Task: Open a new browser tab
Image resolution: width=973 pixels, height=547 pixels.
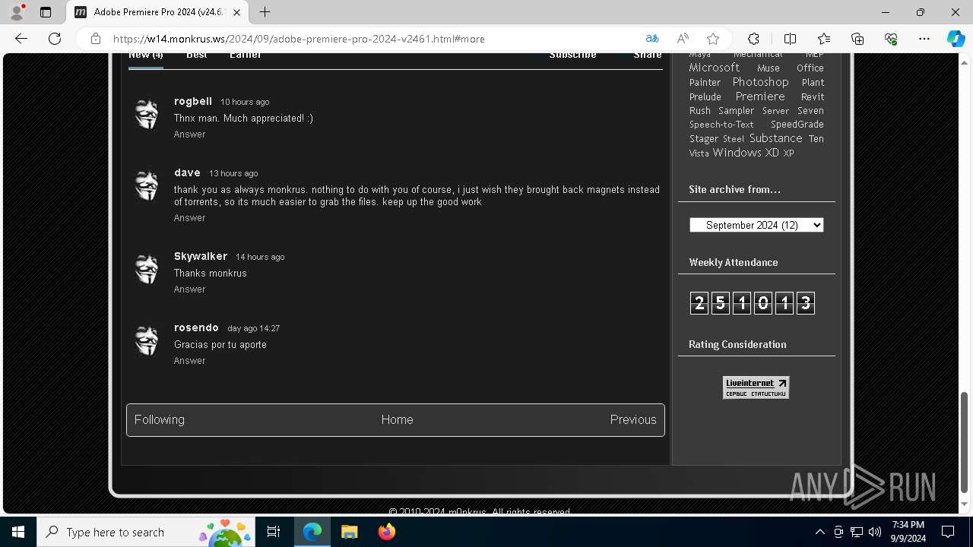Action: tap(265, 12)
